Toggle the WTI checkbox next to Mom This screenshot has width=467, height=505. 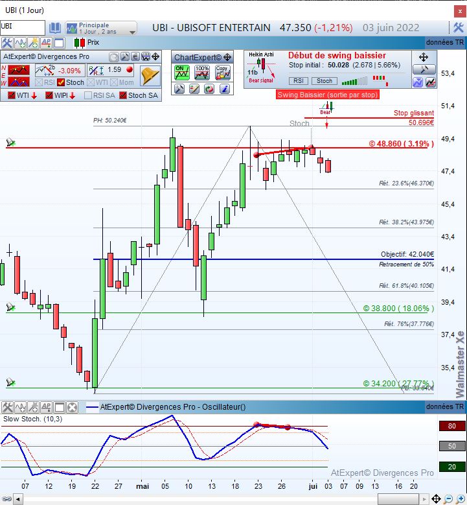pos(91,82)
